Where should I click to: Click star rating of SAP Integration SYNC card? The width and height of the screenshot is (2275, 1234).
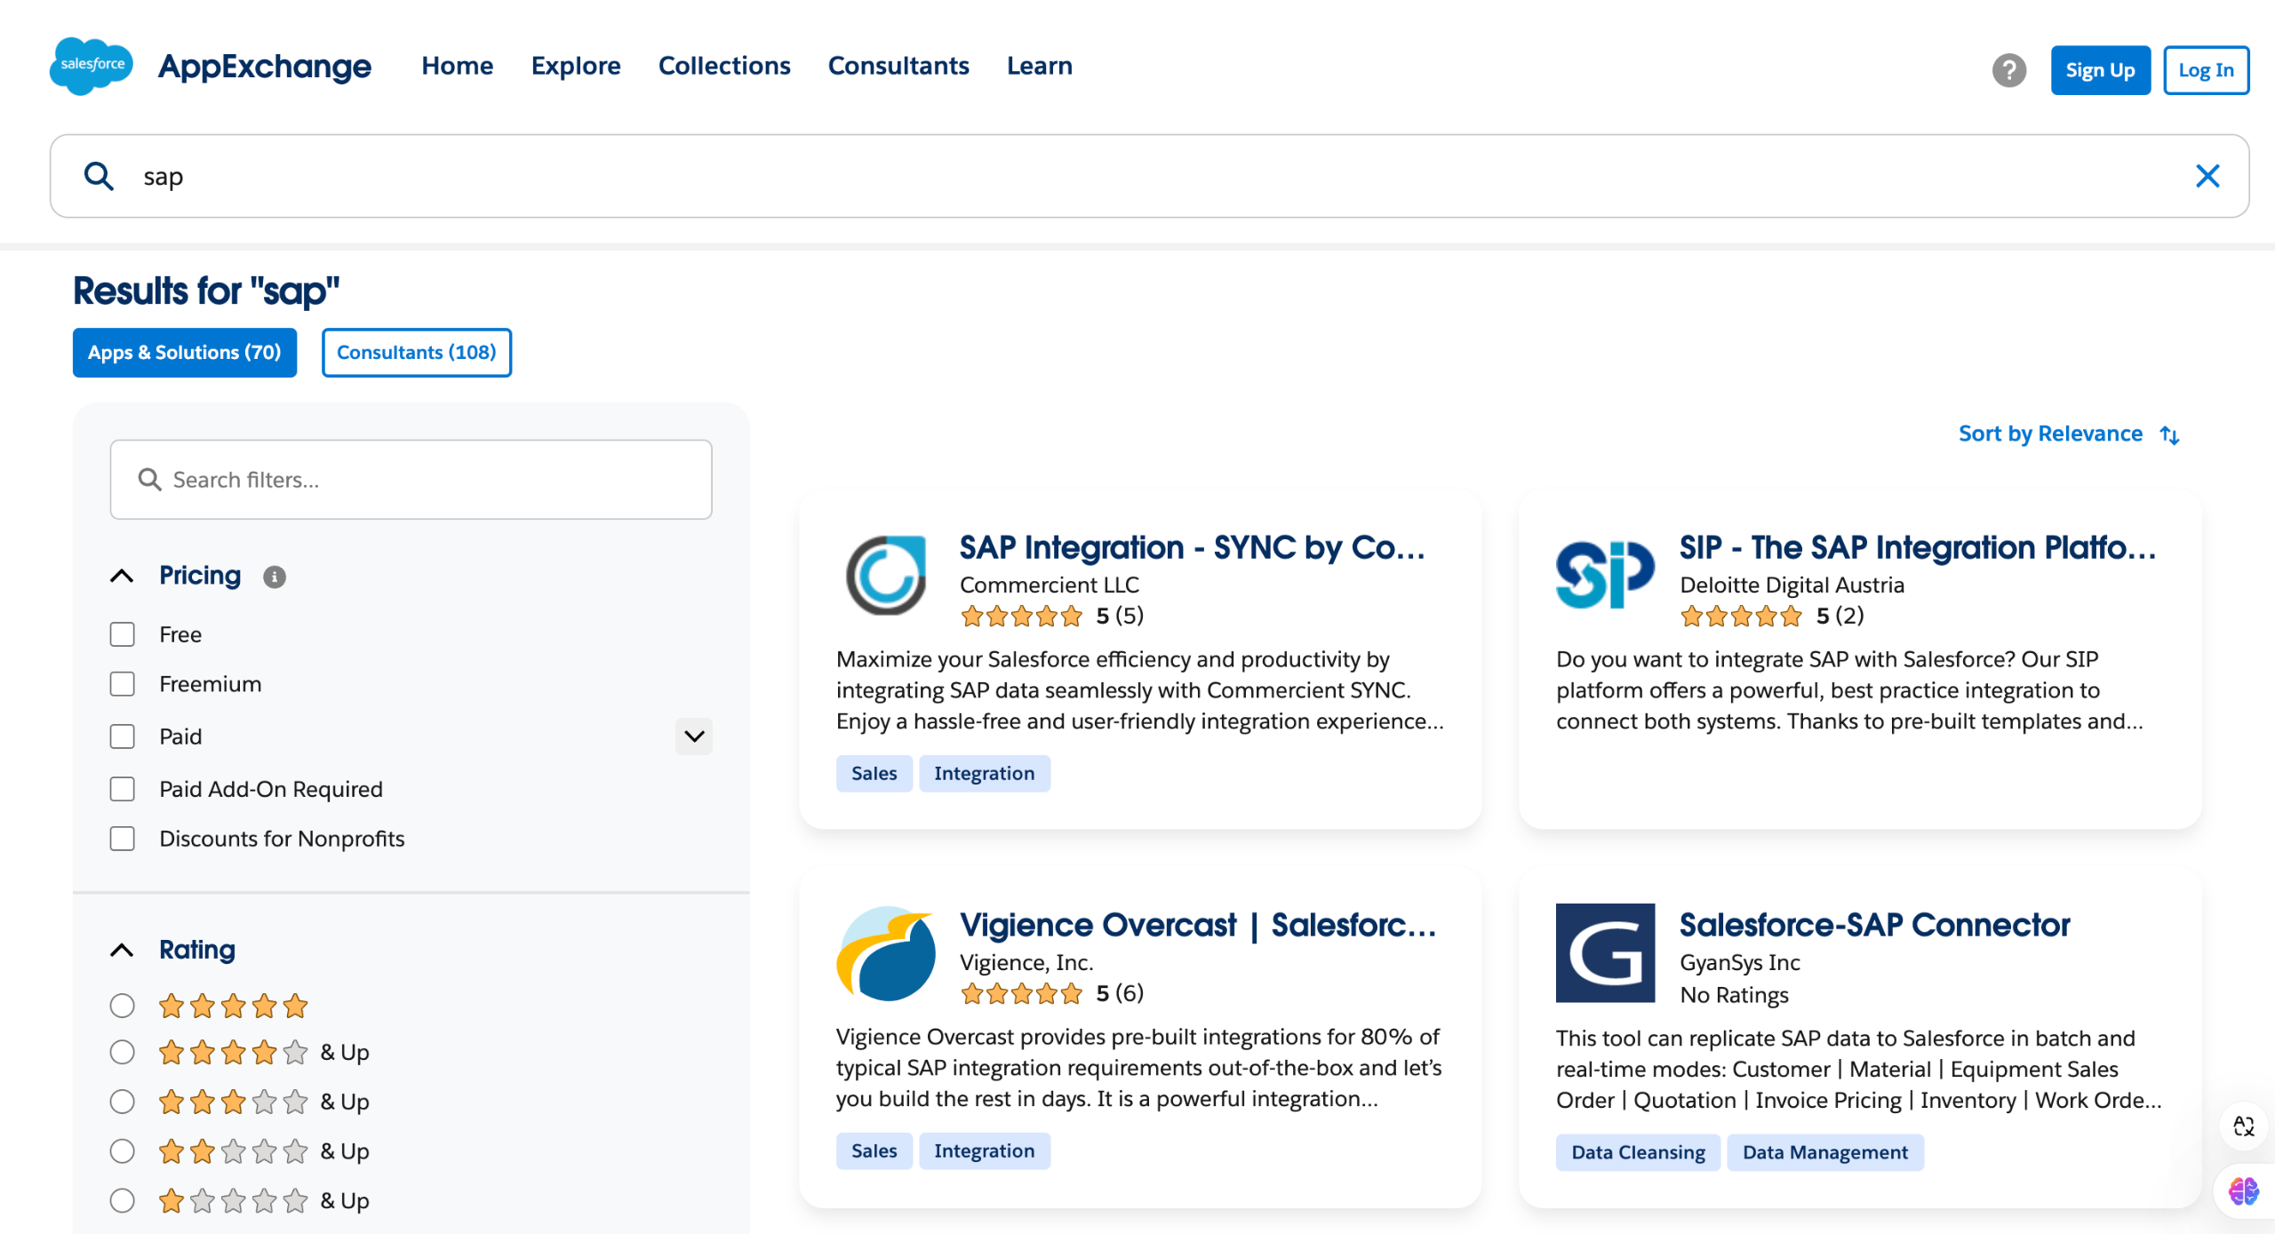coord(1021,616)
